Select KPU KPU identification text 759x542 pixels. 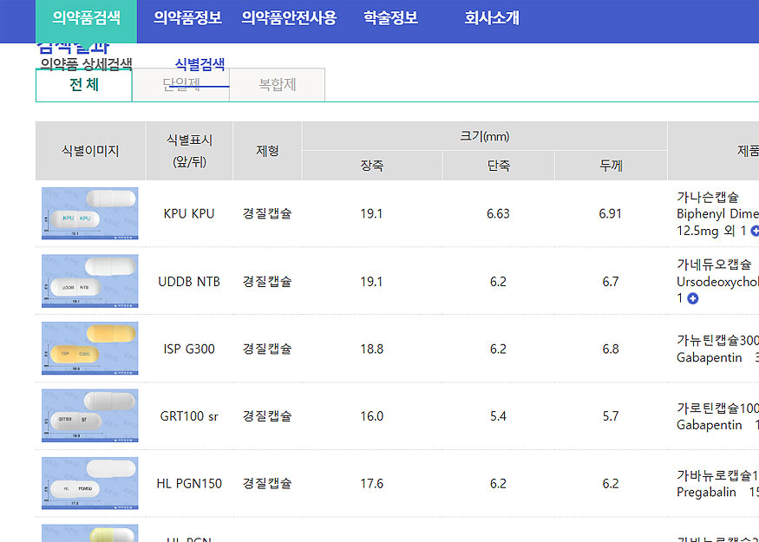(x=189, y=213)
